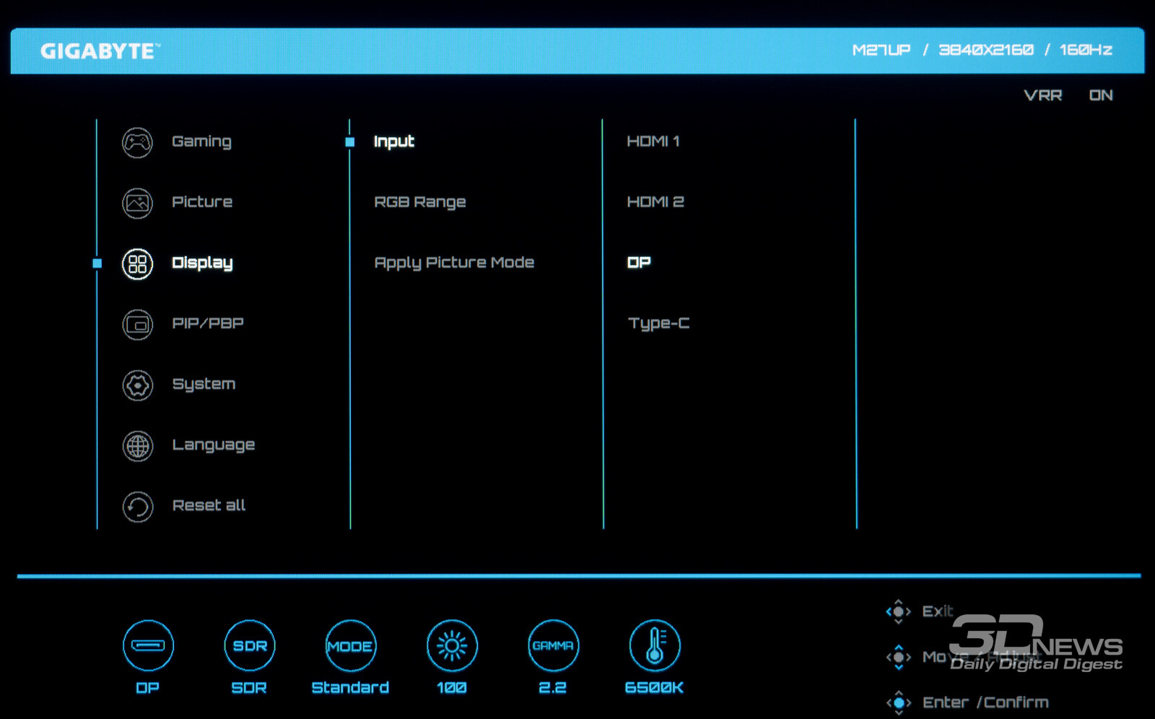Click the brightness sun icon showing 100
The image size is (1155, 719).
pyautogui.click(x=452, y=645)
